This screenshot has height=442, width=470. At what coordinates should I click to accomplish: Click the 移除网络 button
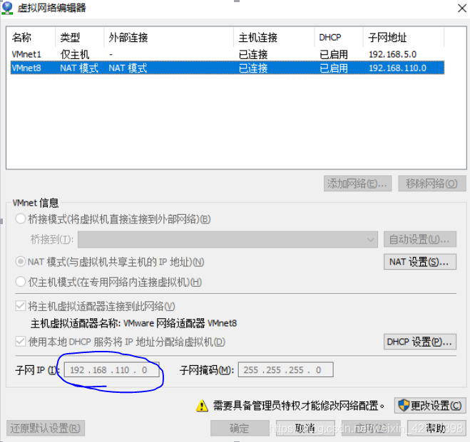tap(432, 184)
